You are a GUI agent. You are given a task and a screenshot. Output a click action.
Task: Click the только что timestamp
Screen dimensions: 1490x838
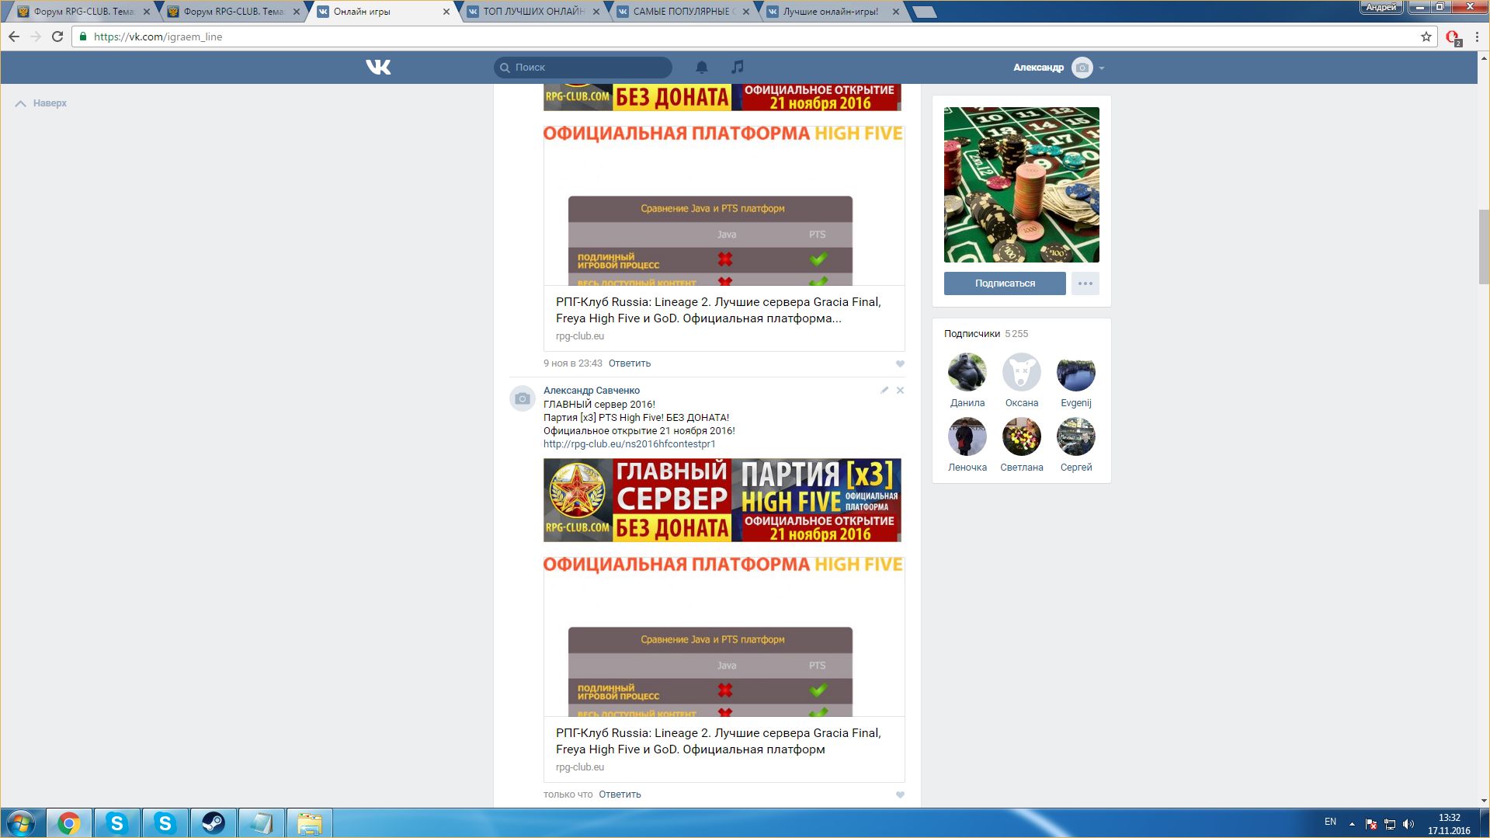(568, 795)
